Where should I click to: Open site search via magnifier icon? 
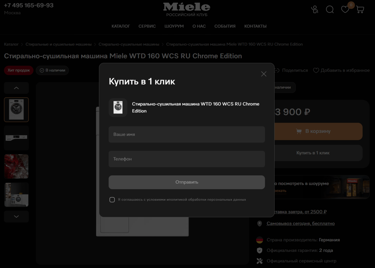330,10
